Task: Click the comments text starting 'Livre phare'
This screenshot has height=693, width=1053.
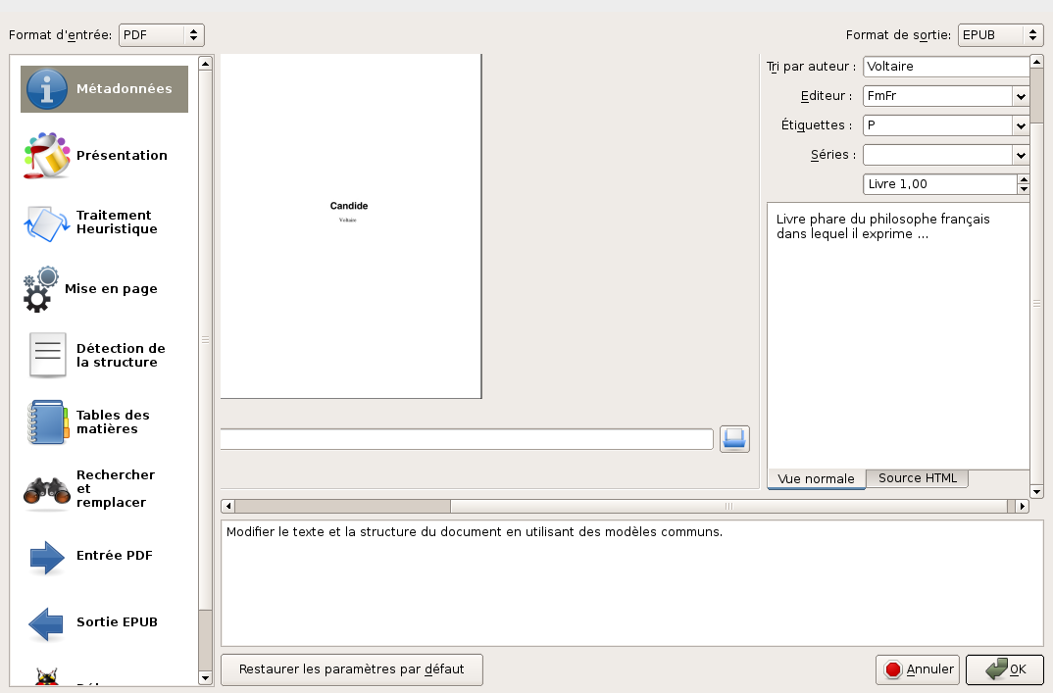Action: click(x=882, y=226)
